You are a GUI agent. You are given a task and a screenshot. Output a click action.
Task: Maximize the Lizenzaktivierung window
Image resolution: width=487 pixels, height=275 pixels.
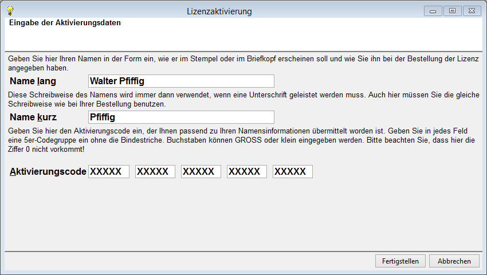(452, 11)
